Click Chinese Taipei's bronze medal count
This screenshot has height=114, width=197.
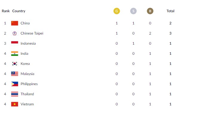150,33
